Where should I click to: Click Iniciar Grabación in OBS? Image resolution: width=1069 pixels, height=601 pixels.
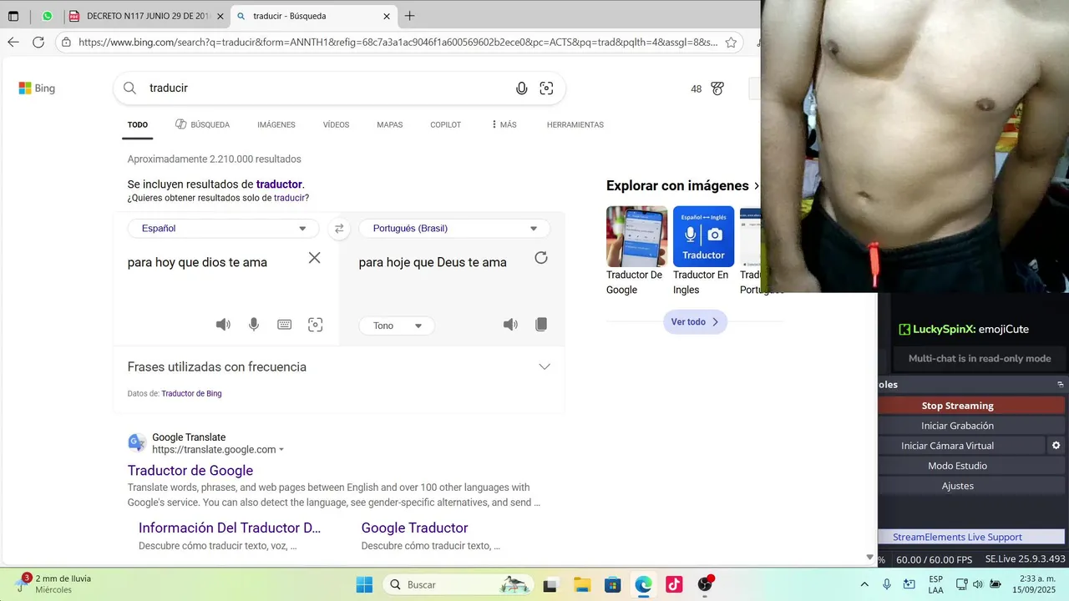(x=957, y=426)
